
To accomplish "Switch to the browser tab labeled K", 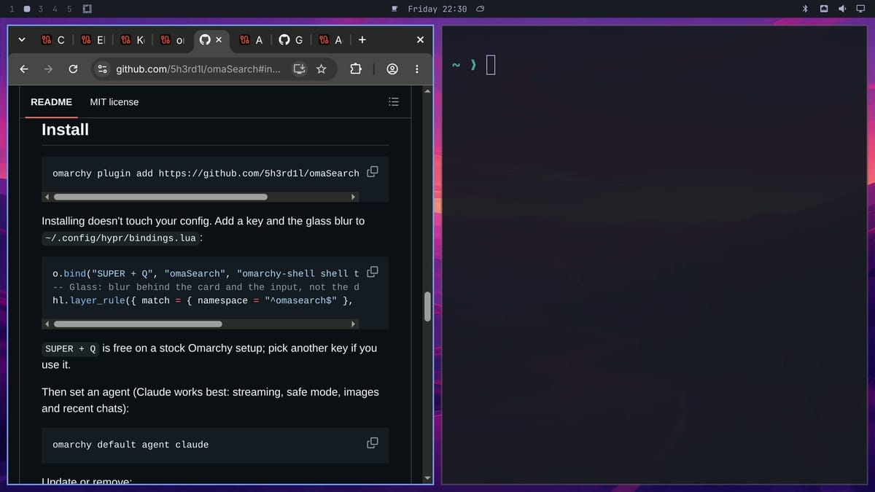I will tap(132, 40).
